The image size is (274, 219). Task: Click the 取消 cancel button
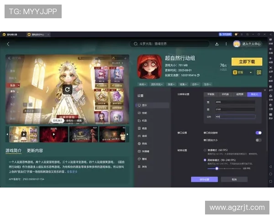(x=234, y=179)
